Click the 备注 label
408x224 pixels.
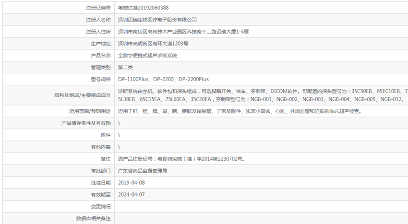point(106,159)
